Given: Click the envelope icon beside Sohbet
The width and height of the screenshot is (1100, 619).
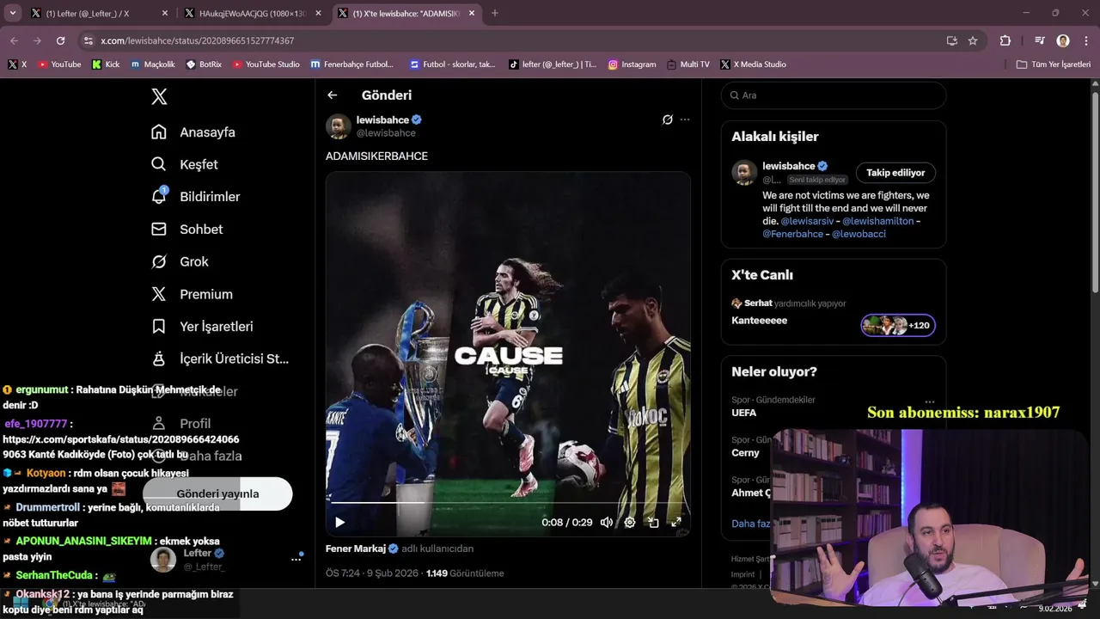Looking at the screenshot, I should (159, 230).
